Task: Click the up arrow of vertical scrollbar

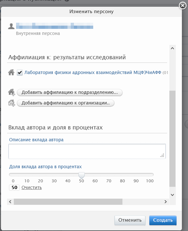Action: click(x=172, y=48)
